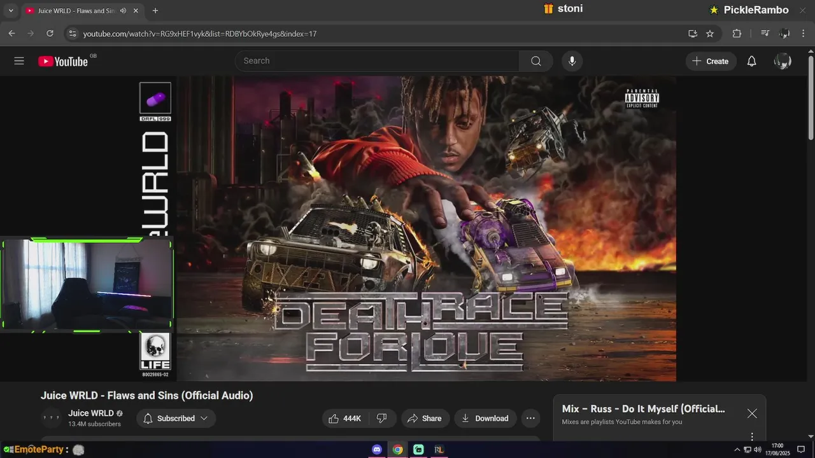Click the Download button
Image resolution: width=815 pixels, height=458 pixels.
point(485,418)
